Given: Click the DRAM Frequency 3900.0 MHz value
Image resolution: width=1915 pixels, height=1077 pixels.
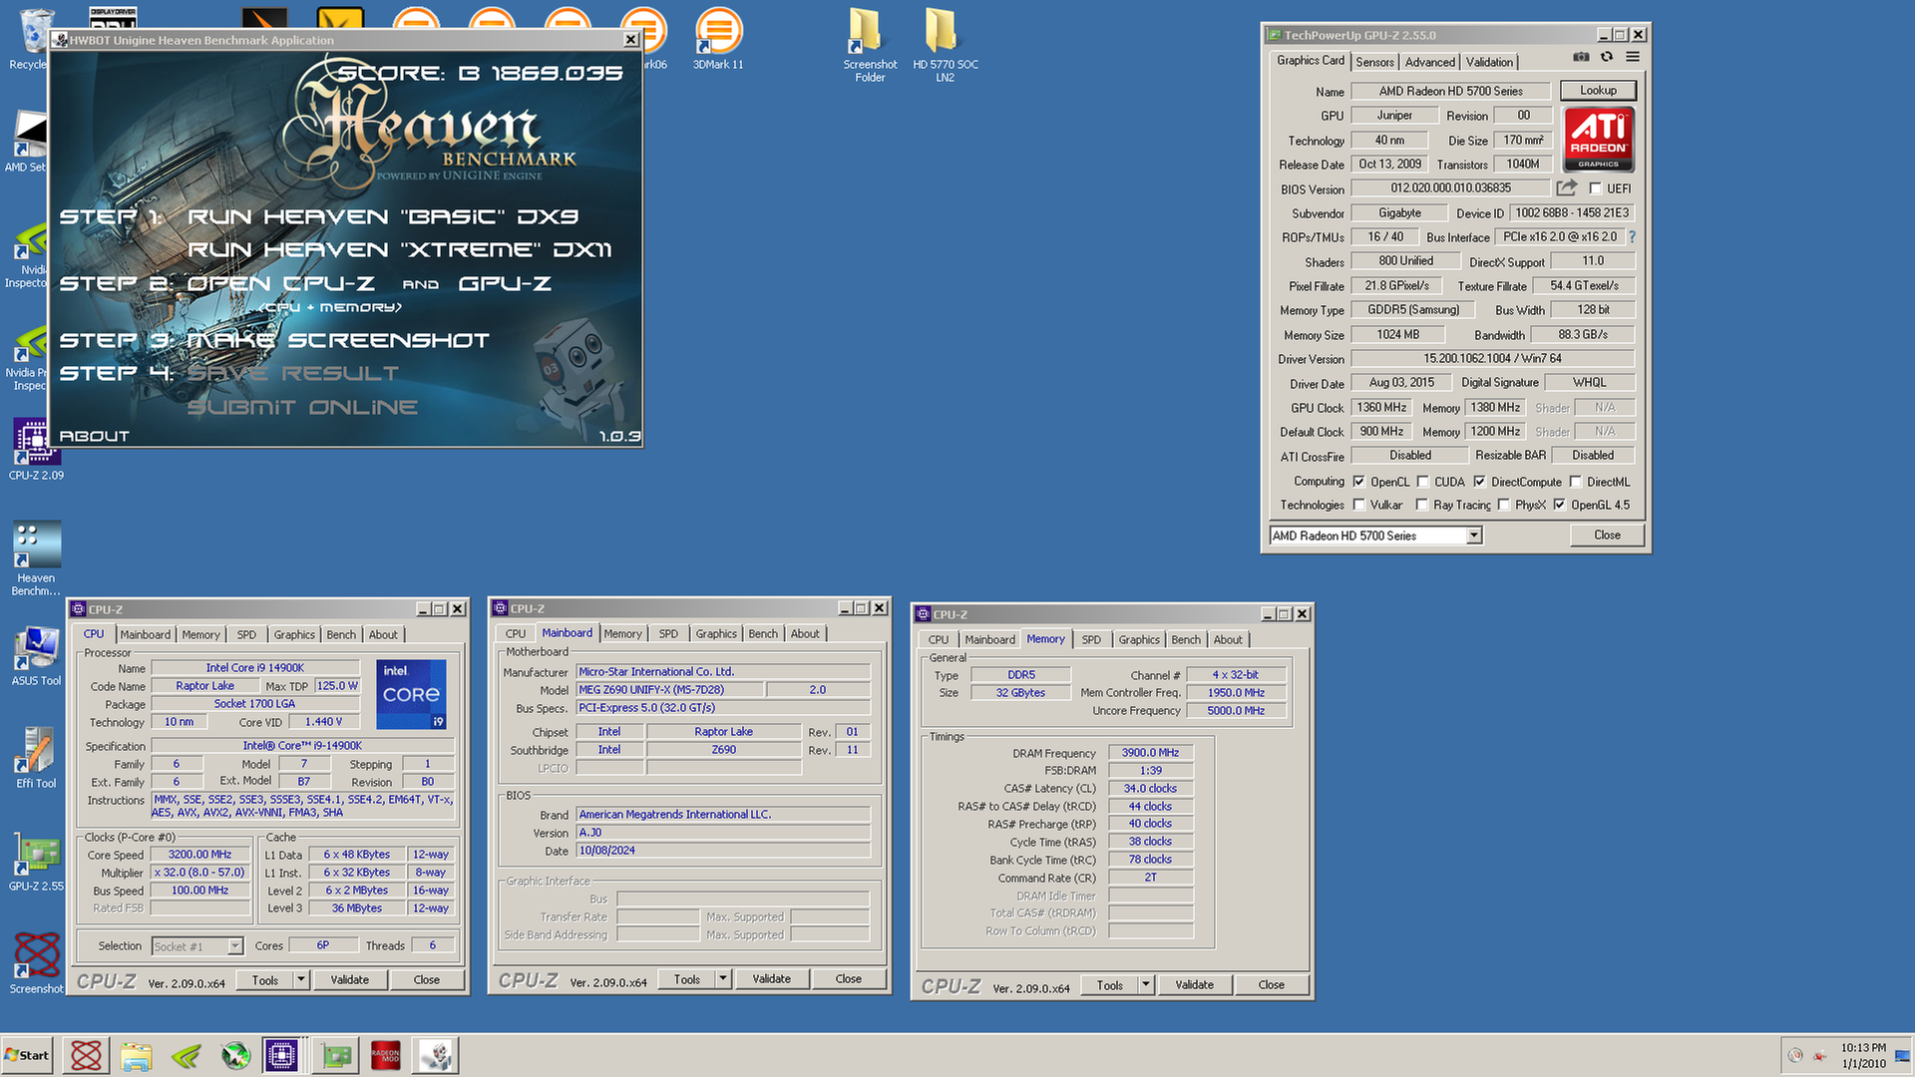Looking at the screenshot, I should click(1150, 753).
